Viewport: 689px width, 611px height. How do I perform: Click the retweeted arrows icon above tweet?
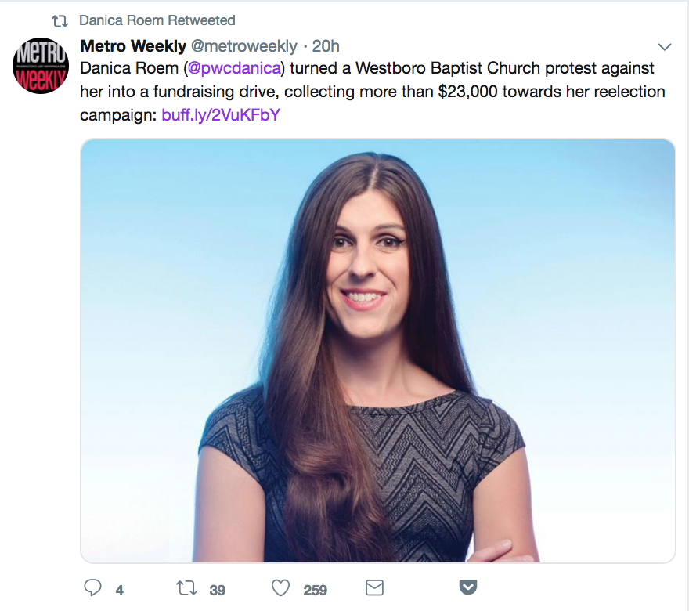coord(60,20)
